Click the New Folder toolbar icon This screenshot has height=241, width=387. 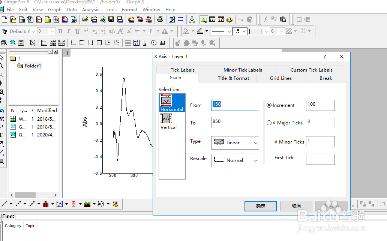13,19
